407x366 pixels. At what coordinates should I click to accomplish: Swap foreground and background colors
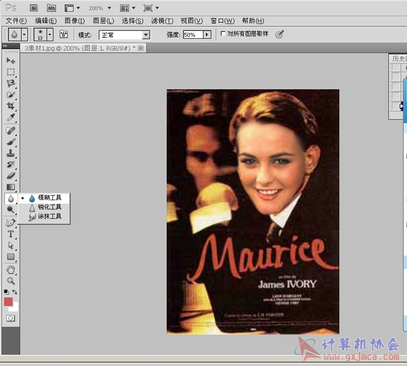point(15,292)
